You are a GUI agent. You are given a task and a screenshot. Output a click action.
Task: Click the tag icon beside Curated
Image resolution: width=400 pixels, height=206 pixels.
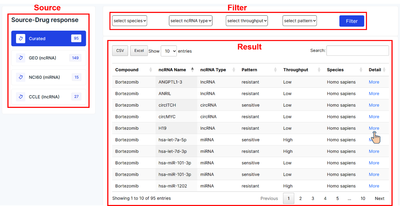[21, 38]
